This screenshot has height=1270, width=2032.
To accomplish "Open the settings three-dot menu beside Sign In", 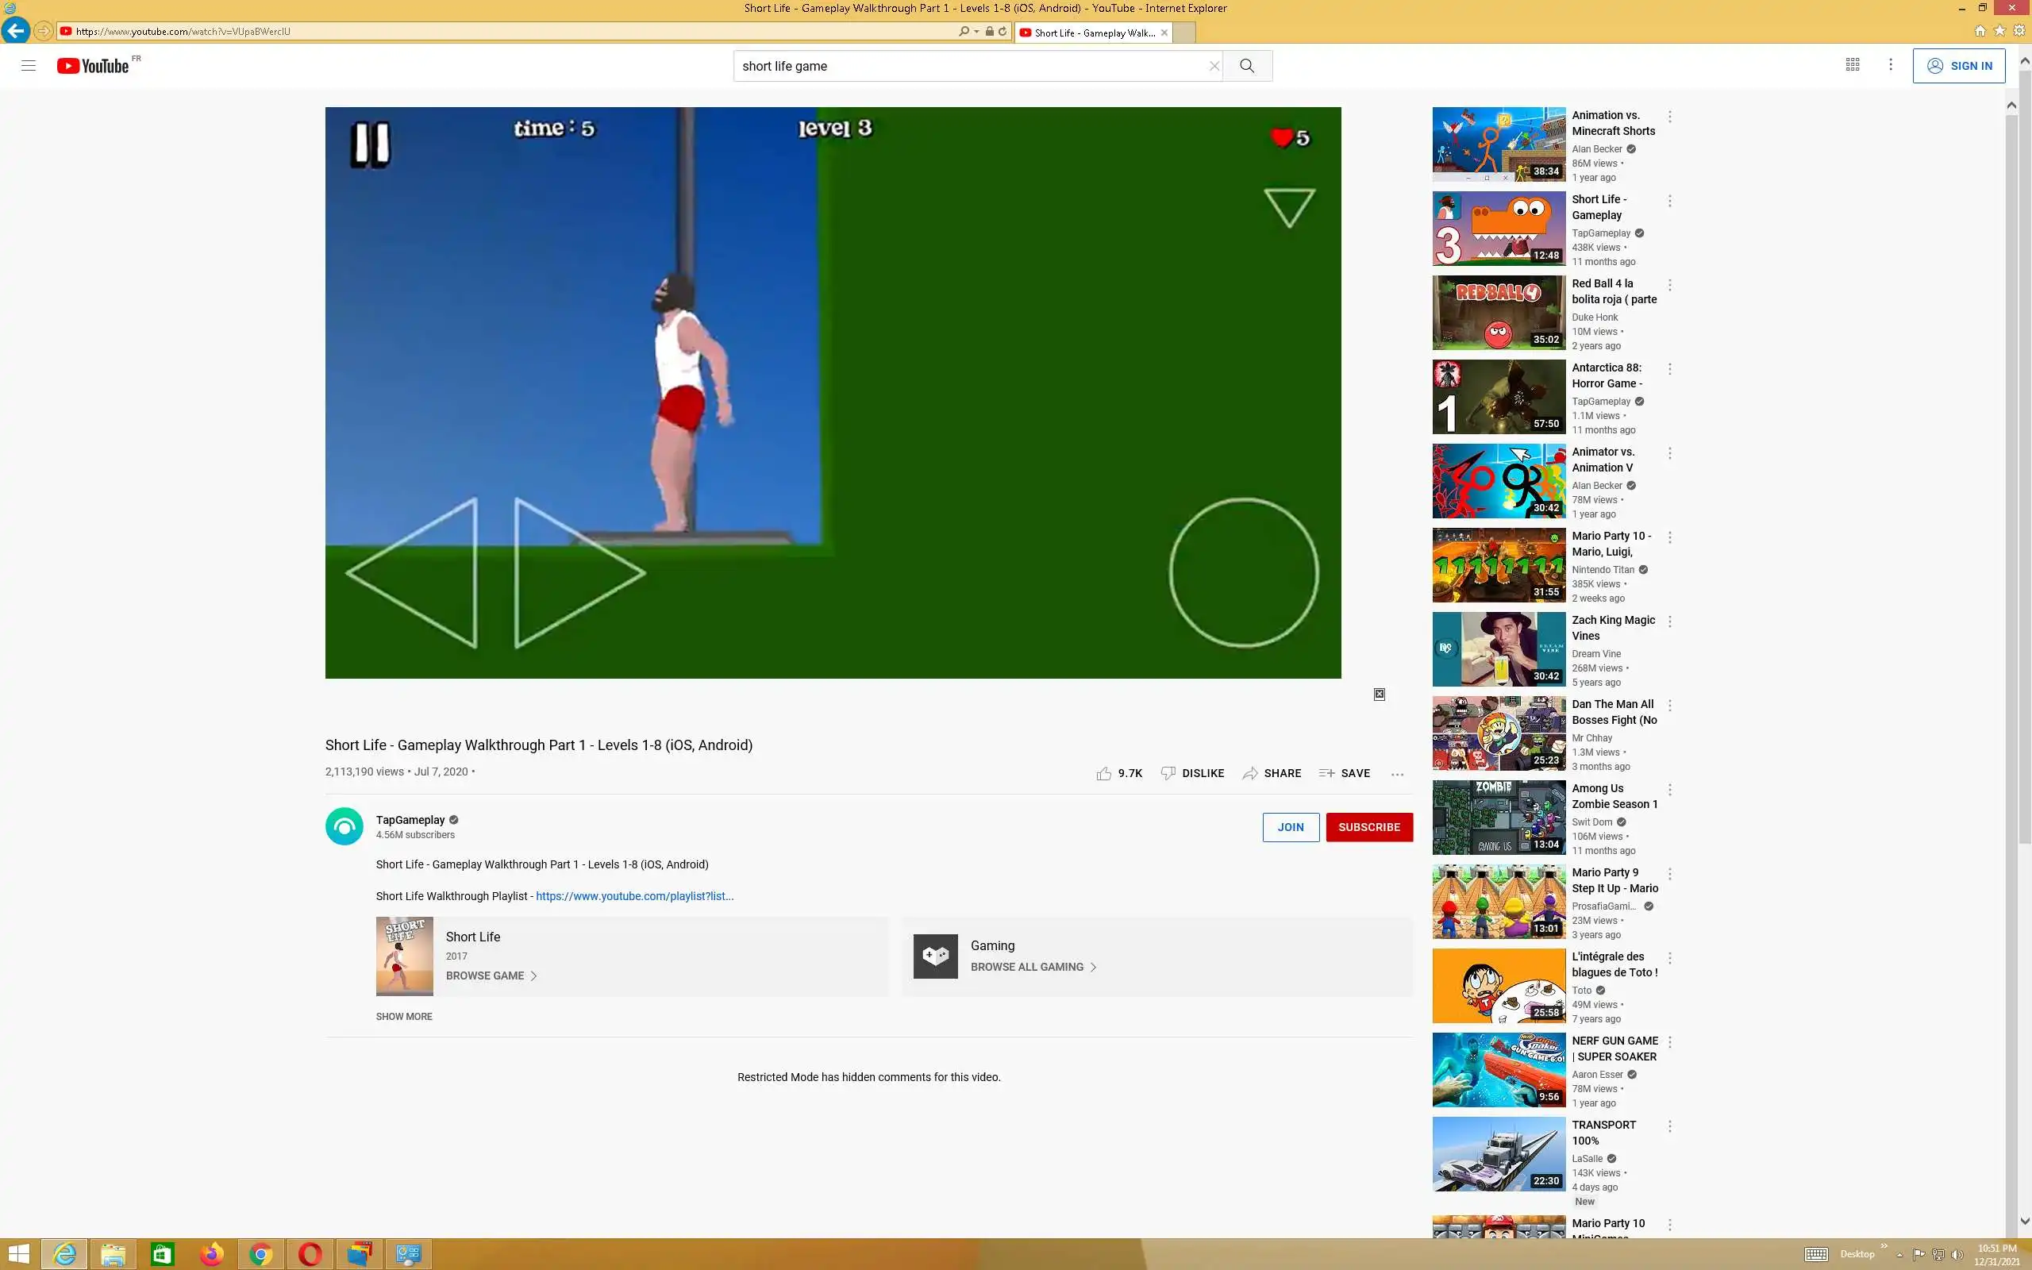I will pos(1890,64).
